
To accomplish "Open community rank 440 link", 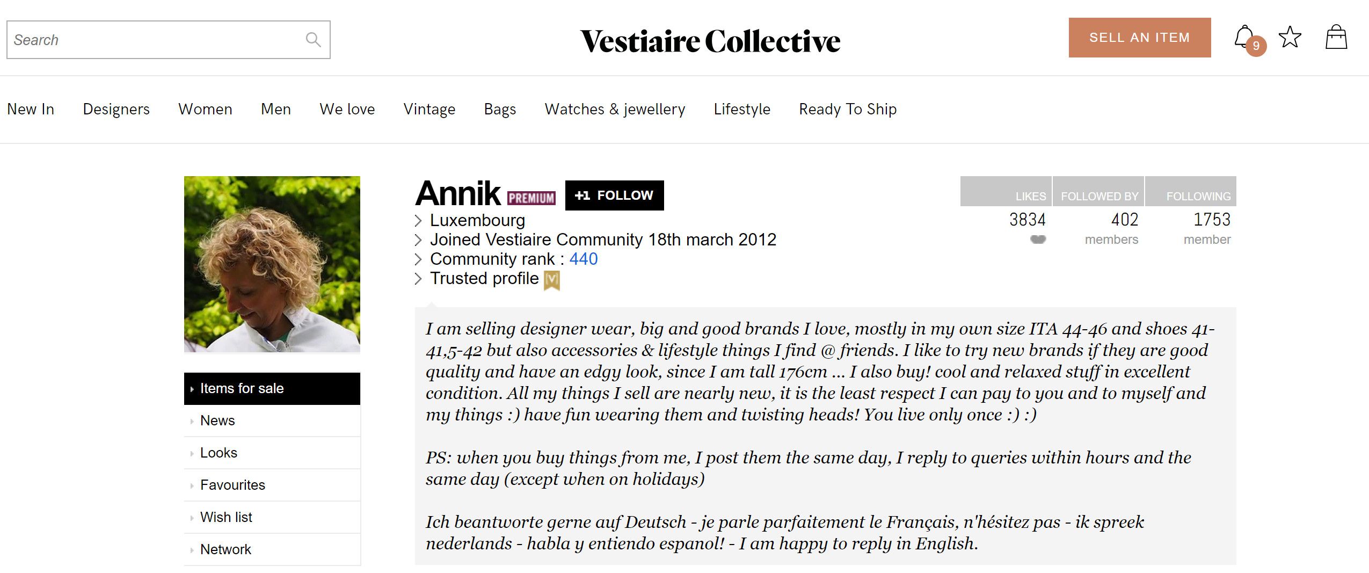I will [x=583, y=259].
